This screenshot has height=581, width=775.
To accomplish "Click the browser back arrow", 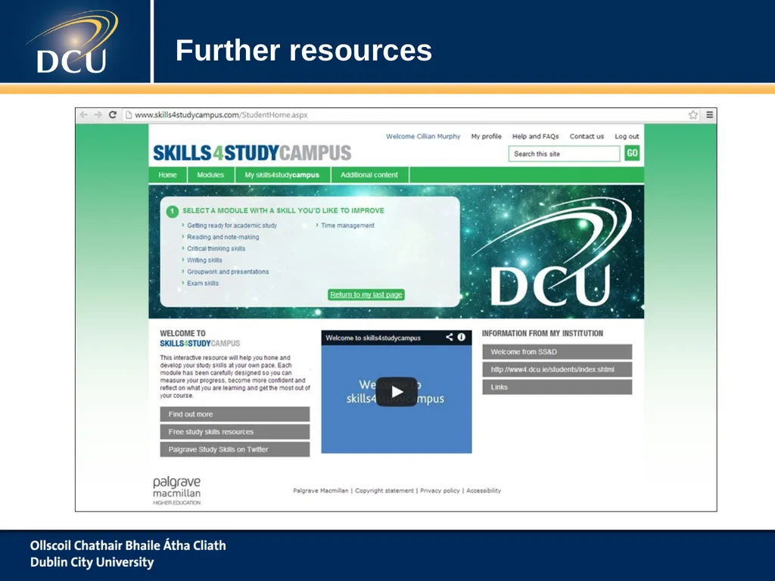I will point(83,115).
